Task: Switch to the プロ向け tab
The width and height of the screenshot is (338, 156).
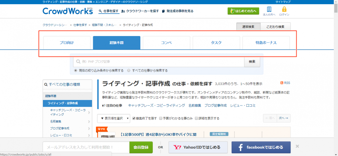Action: [67, 43]
